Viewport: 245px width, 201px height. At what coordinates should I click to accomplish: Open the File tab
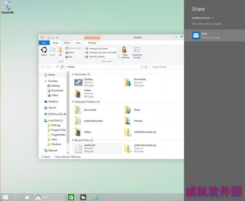(44, 43)
